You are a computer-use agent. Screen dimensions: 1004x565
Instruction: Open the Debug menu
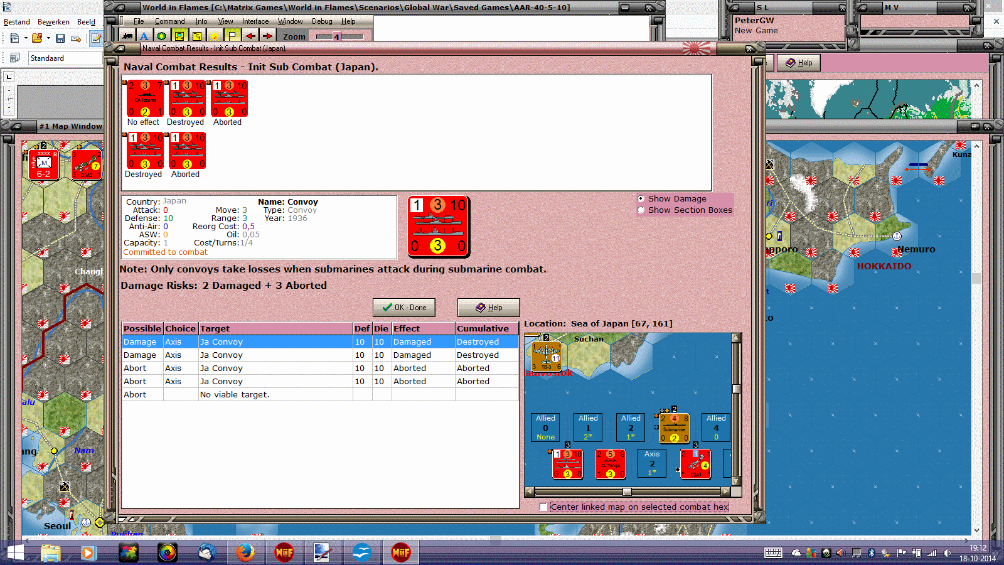(322, 21)
